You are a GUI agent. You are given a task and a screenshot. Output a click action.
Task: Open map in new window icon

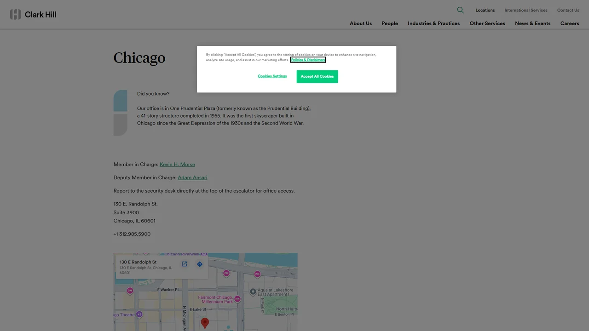184,264
